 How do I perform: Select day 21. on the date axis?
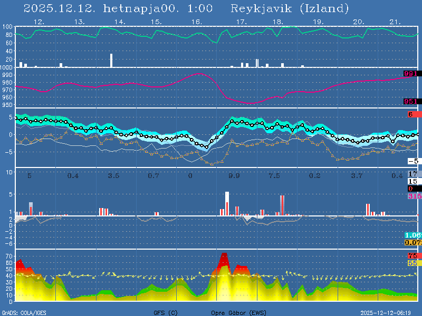395,22
